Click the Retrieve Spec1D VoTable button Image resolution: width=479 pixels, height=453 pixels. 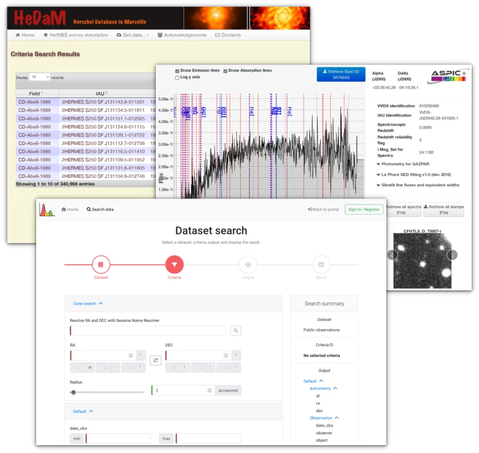341,74
